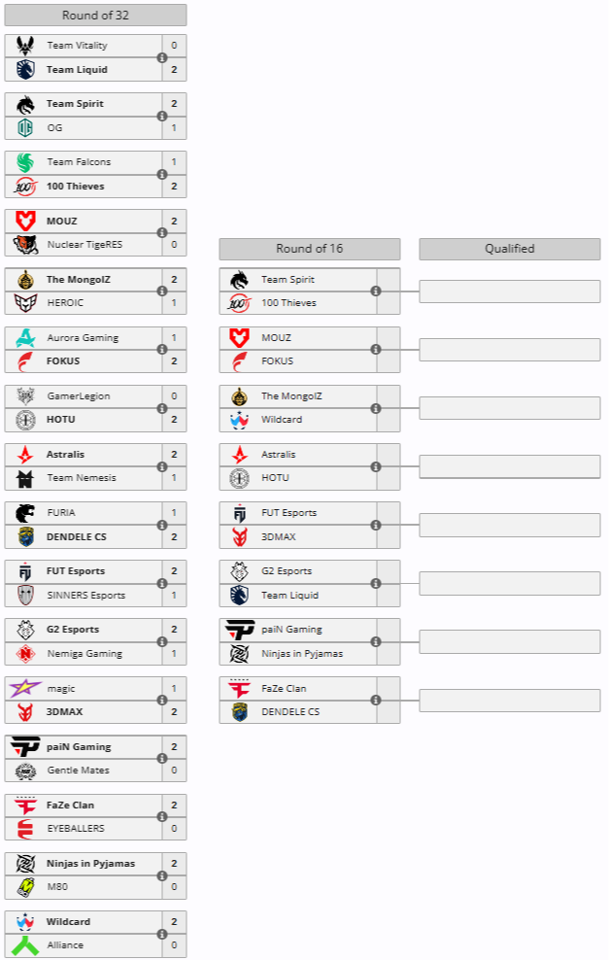
Task: Open match info for MOUZ vs Nuclear TigeRES
Action: (162, 232)
